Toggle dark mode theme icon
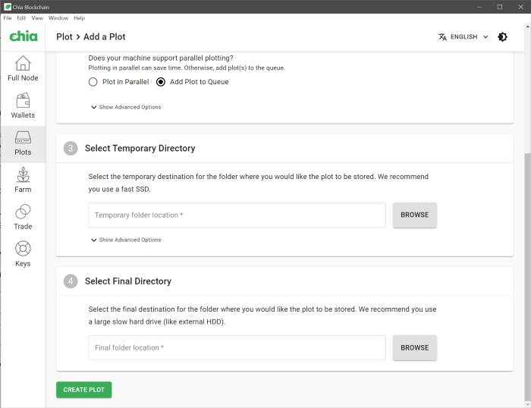The width and height of the screenshot is (531, 408). tap(502, 36)
